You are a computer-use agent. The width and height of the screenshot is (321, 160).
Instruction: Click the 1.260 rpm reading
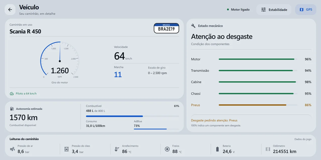(60, 71)
